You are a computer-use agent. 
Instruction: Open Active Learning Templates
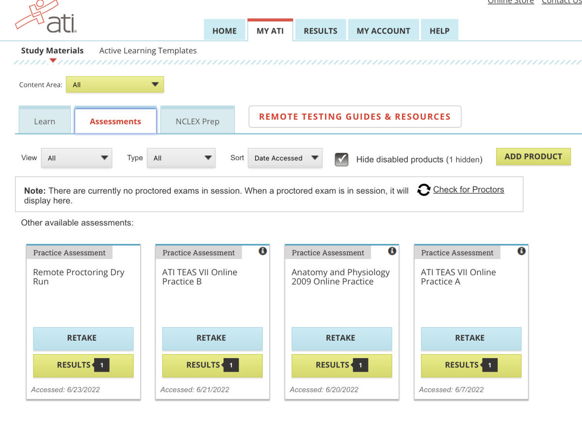pos(148,50)
